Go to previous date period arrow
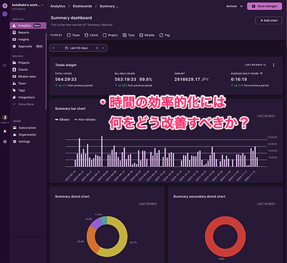 [53, 48]
